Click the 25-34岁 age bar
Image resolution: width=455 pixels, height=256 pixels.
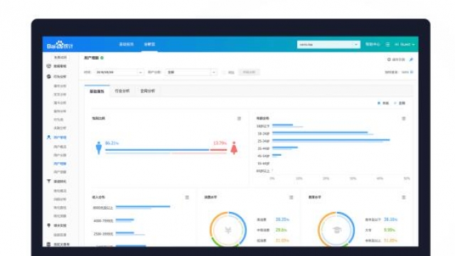pos(331,141)
